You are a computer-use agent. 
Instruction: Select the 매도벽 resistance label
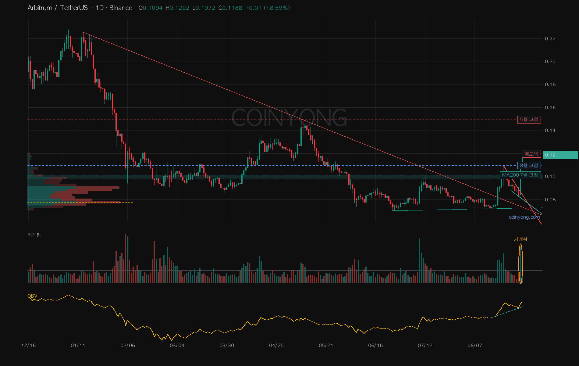531,154
